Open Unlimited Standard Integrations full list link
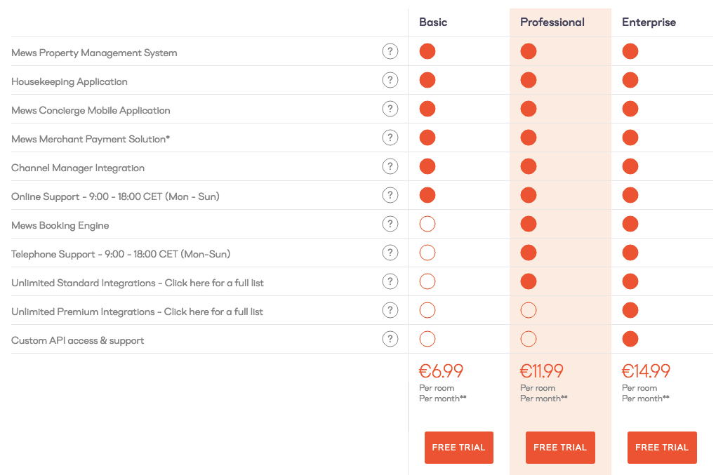Image resolution: width=723 pixels, height=475 pixels. tap(214, 283)
